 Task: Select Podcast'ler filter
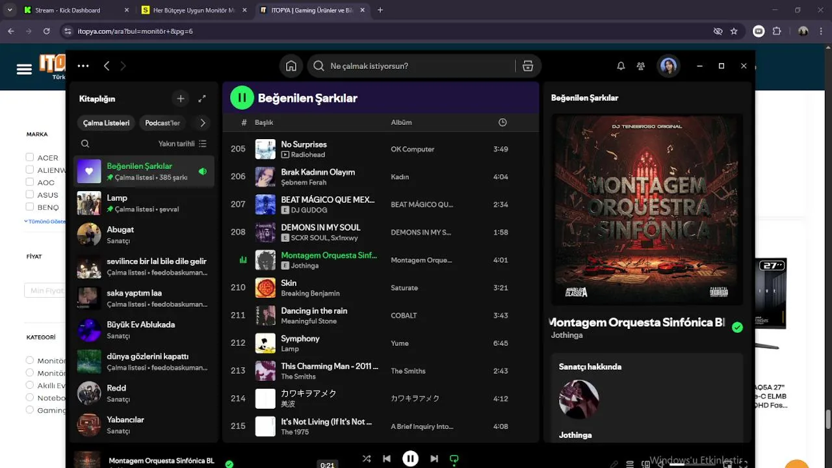coord(162,123)
